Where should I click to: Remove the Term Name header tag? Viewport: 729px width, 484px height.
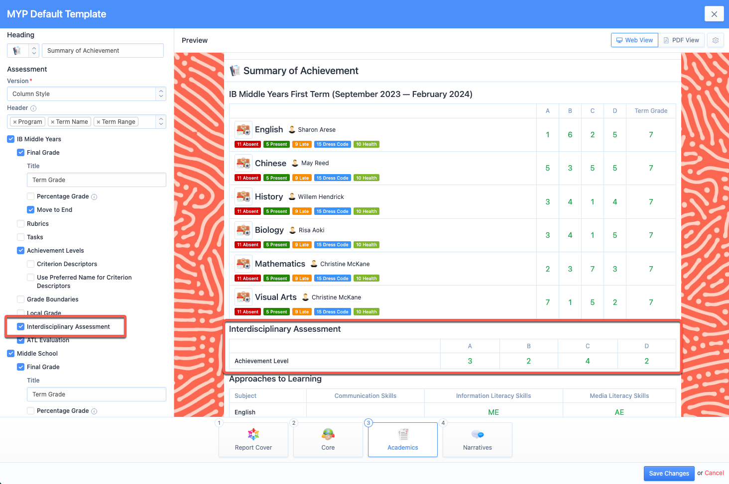(x=53, y=122)
